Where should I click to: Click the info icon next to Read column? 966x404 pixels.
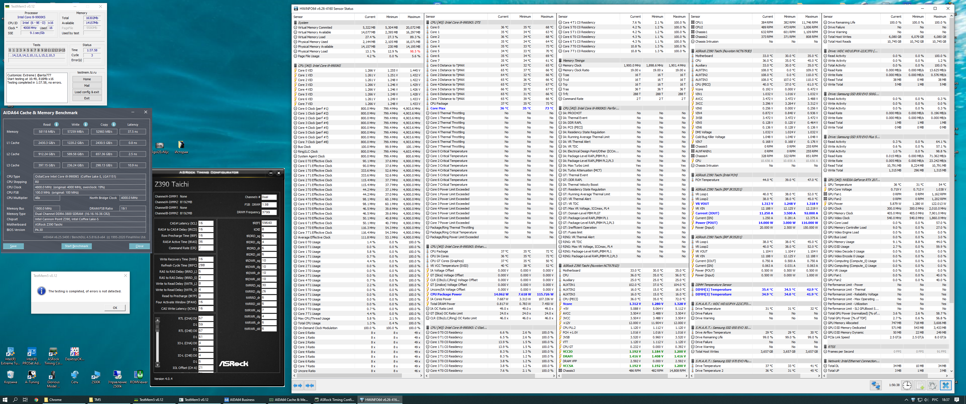coord(56,124)
